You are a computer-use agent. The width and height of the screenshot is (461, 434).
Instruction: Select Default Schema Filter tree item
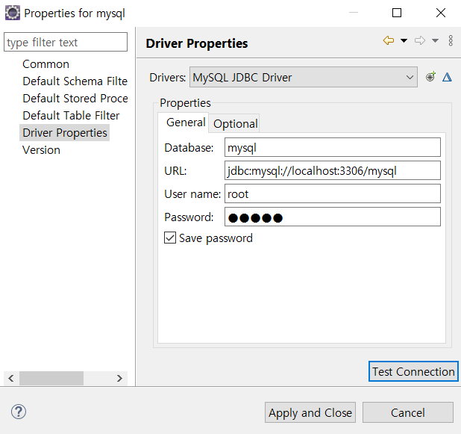pos(75,81)
